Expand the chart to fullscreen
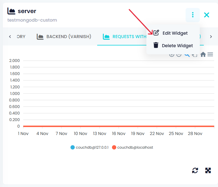The height and width of the screenshot is (187, 218). 208,171
